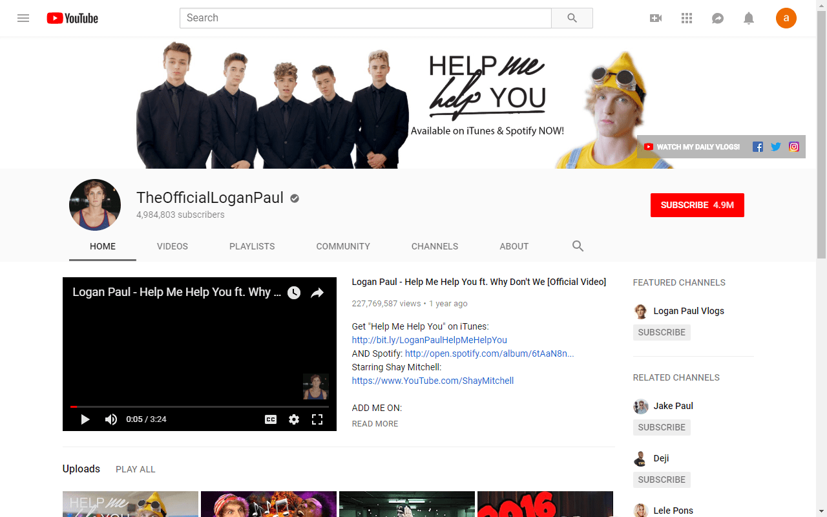Open the 2016 upload thumbnail
Image resolution: width=827 pixels, height=517 pixels.
[545, 504]
